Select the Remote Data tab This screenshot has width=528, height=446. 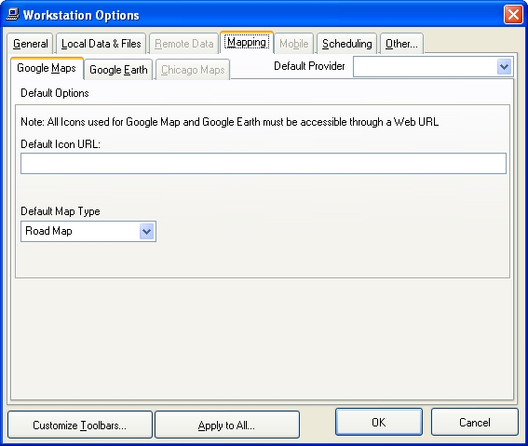tap(183, 44)
